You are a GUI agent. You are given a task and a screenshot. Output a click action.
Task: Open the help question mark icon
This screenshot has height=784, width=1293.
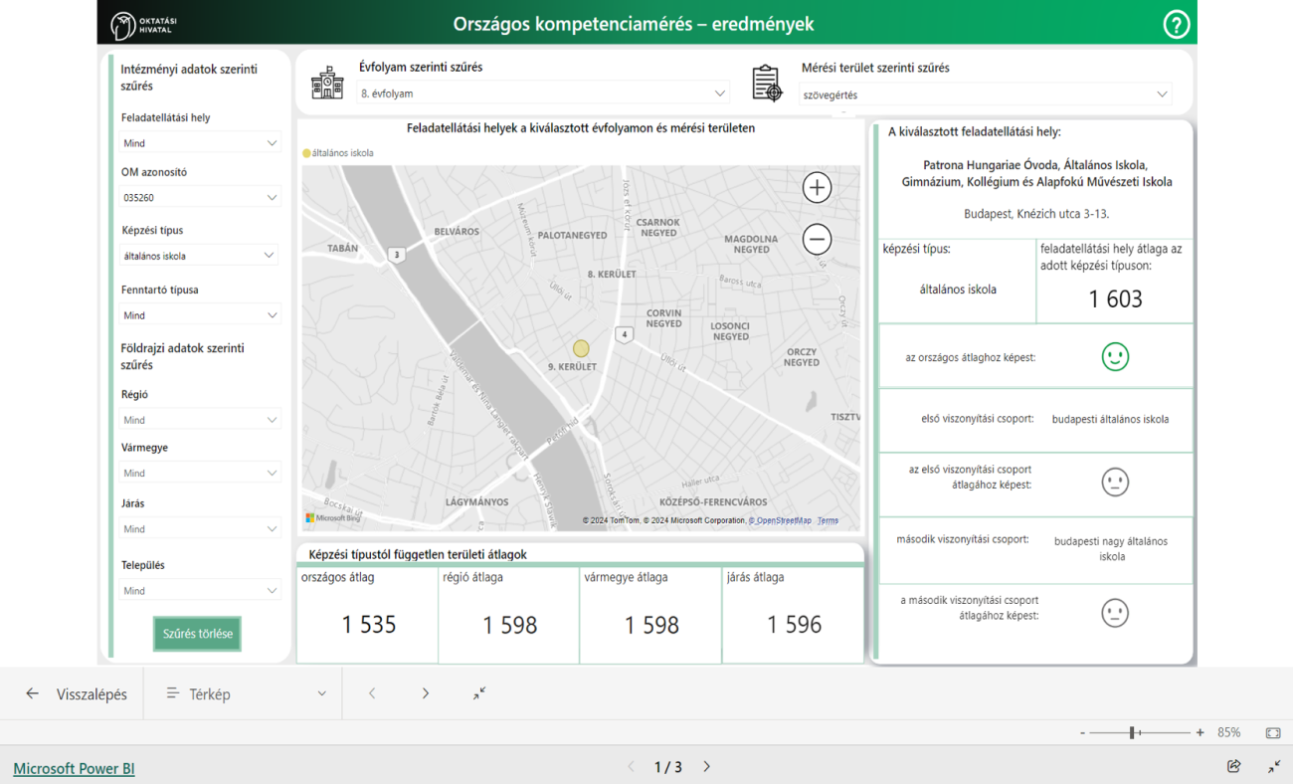coord(1176,24)
